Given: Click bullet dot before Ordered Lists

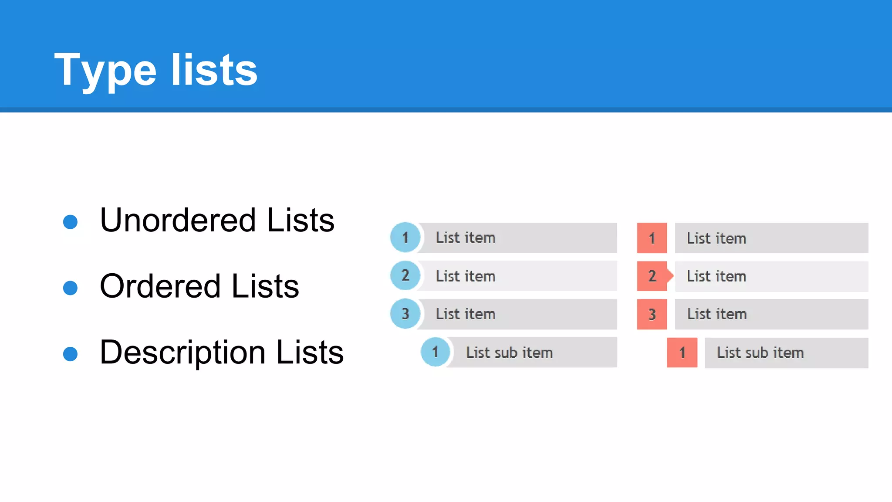Looking at the screenshot, I should (70, 288).
